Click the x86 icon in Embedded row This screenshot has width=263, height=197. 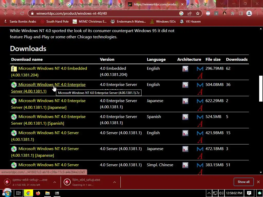point(185,69)
